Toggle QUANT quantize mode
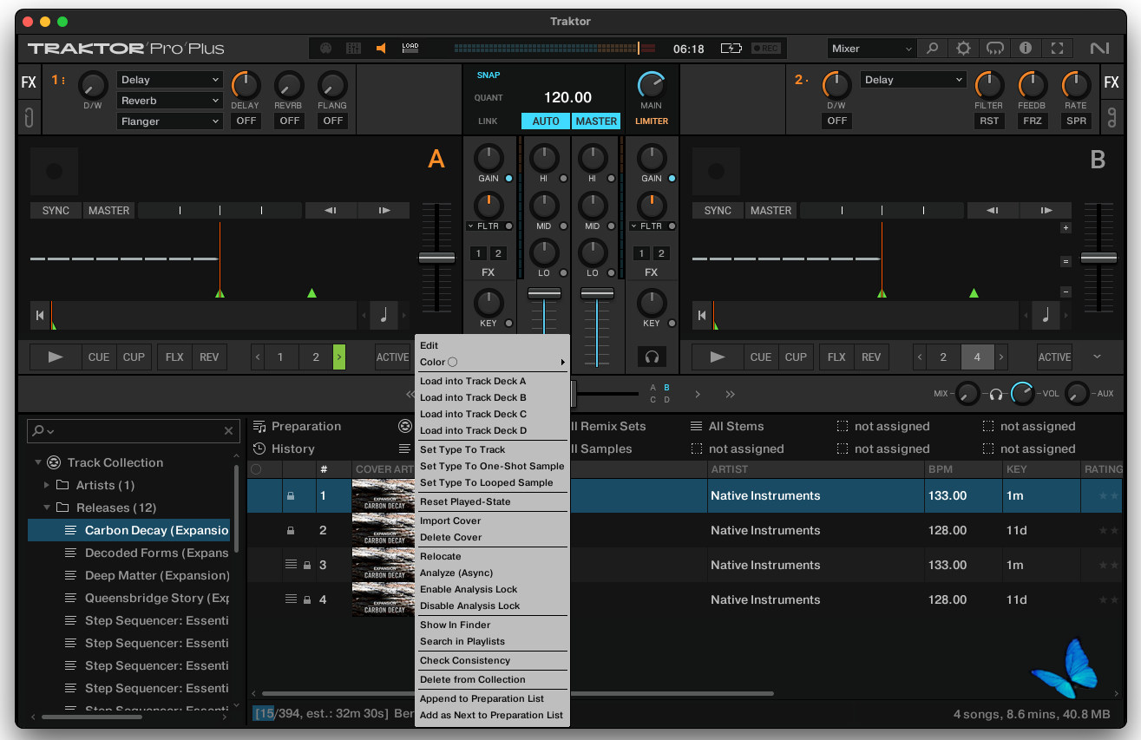The image size is (1141, 740). pos(489,98)
